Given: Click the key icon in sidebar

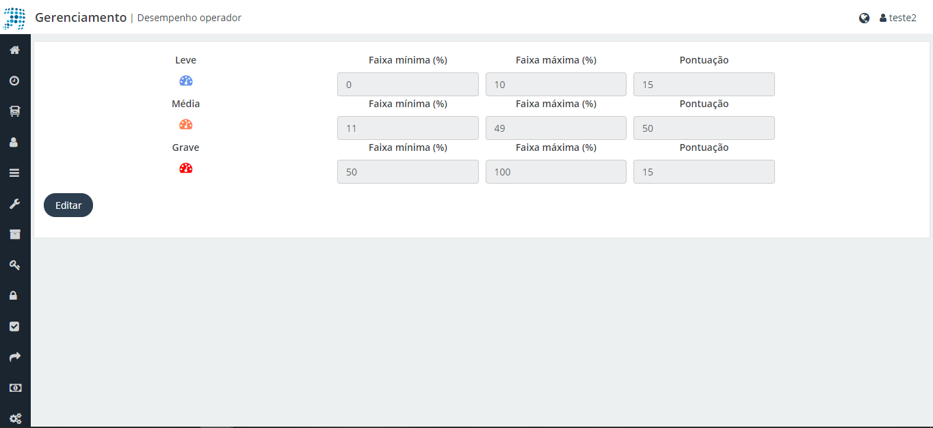Looking at the screenshot, I should click(x=14, y=265).
